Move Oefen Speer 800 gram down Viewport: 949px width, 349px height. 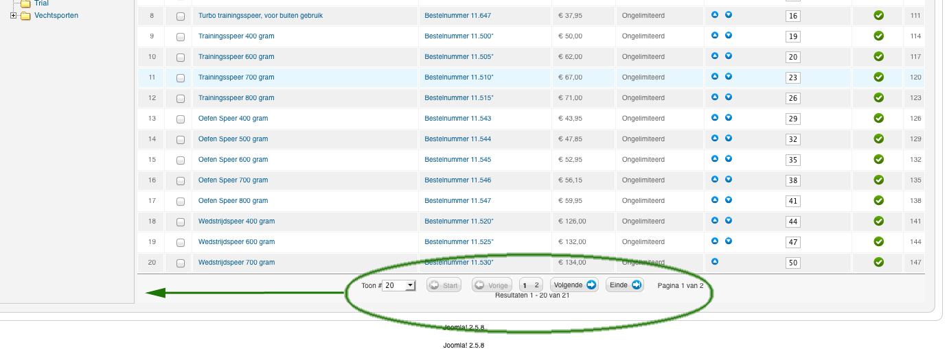[729, 200]
